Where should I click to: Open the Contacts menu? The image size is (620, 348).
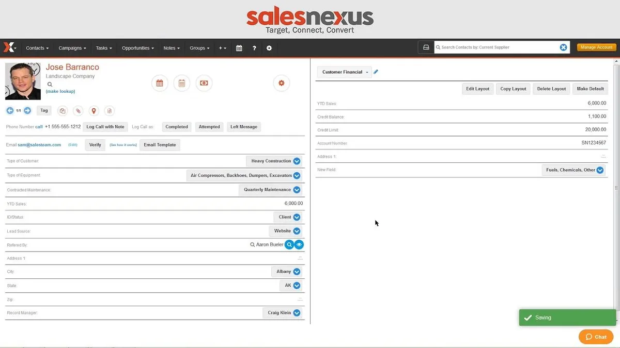37,48
